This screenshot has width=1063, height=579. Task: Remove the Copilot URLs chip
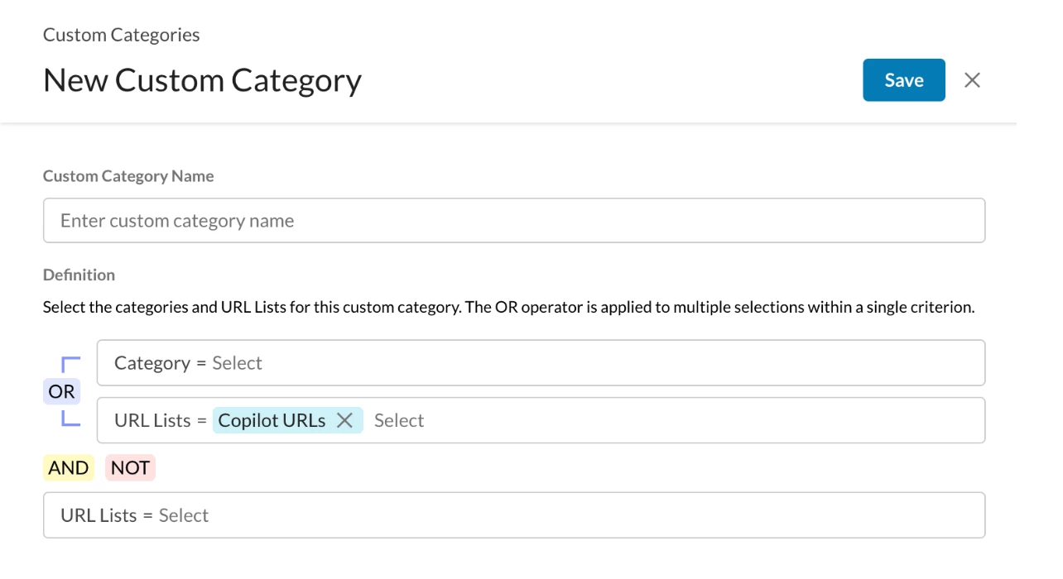[x=345, y=420]
